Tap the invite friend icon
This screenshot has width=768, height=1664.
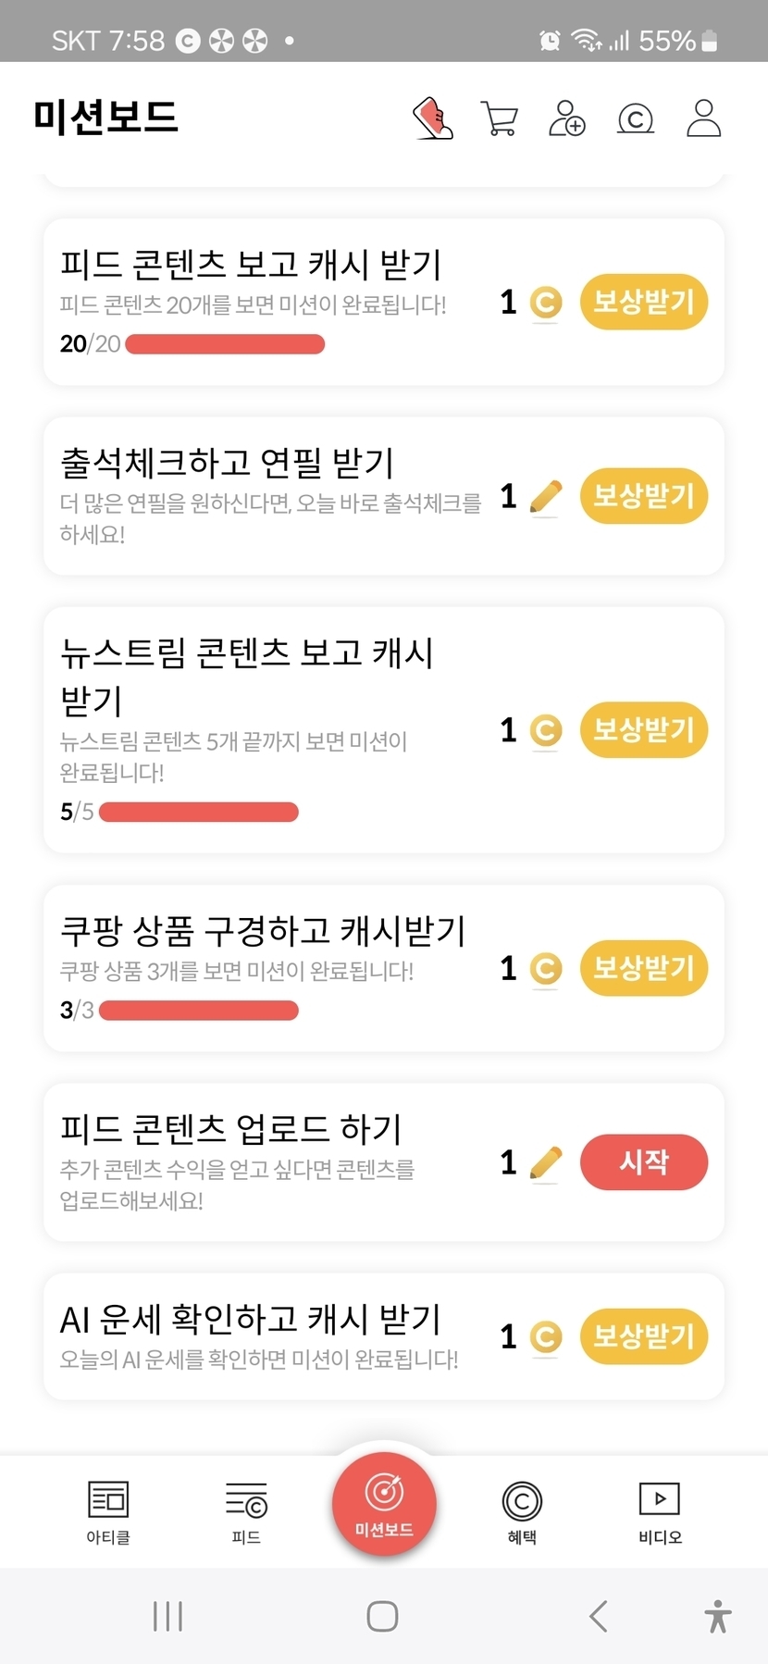[x=567, y=118]
